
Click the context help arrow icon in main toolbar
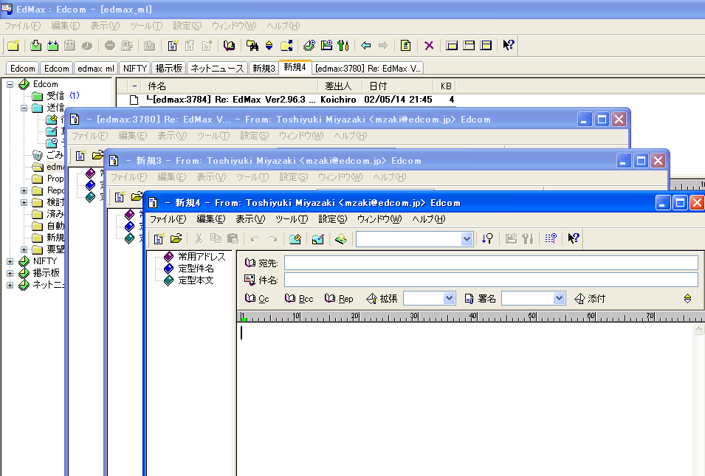[509, 46]
